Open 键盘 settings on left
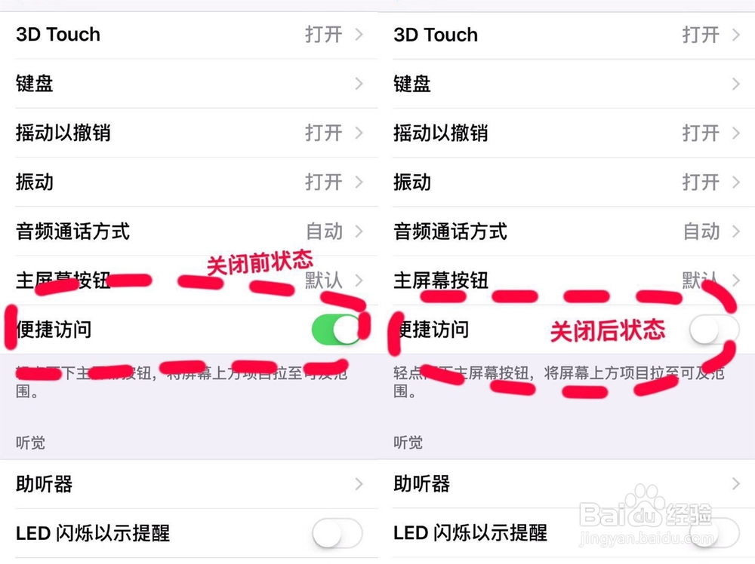 pos(189,84)
